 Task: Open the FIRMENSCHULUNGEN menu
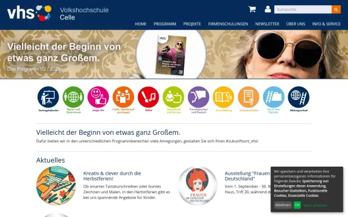tap(228, 24)
